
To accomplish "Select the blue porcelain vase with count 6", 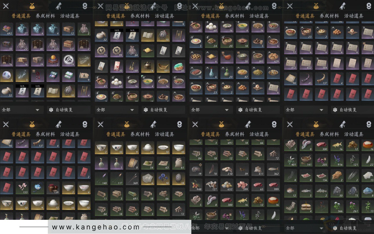I will pyautogui.click(x=211, y=72).
